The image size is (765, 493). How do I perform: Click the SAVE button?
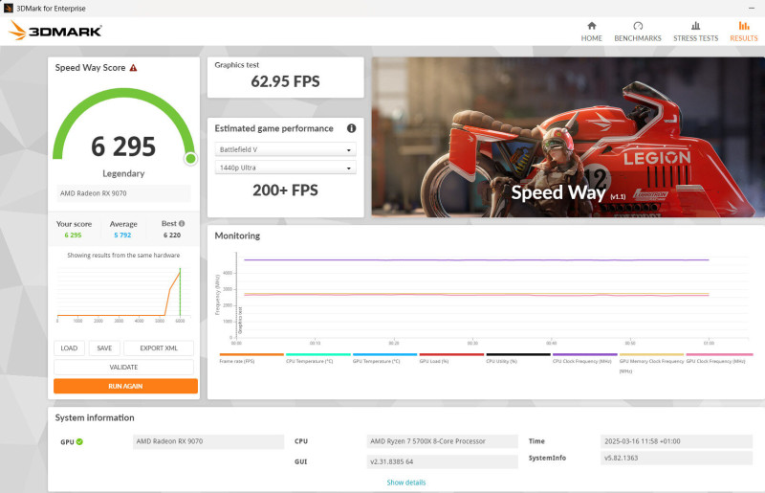pyautogui.click(x=104, y=347)
